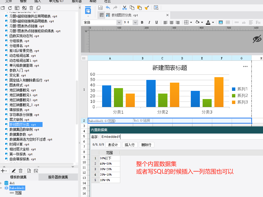Image resolution: width=263 pixels, height=197 pixels.
Task: Click the refresh icon in file panel
Action: coord(10,8)
